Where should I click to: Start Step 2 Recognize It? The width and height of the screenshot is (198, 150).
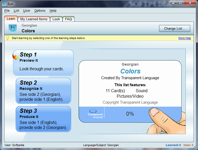click(x=43, y=91)
